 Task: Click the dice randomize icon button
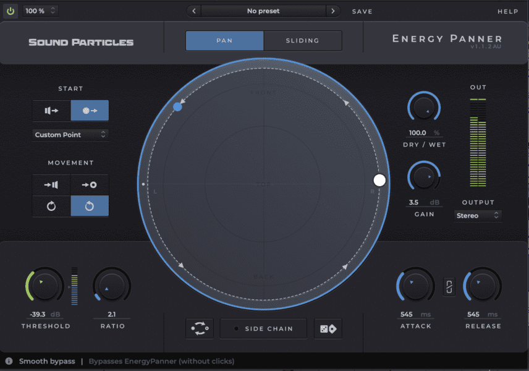[328, 328]
